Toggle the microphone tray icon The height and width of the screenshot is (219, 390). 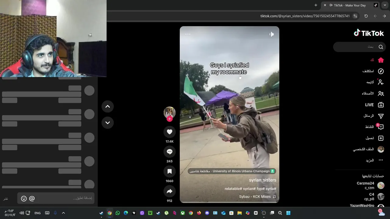pyautogui.click(x=55, y=213)
